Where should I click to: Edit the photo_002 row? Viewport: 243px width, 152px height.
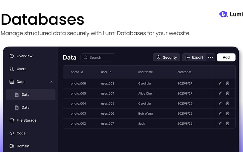(x=221, y=123)
